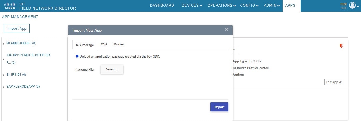Open the OPERATIONS dropdown menu
Screen dimensions: 361x121
[x=221, y=5]
